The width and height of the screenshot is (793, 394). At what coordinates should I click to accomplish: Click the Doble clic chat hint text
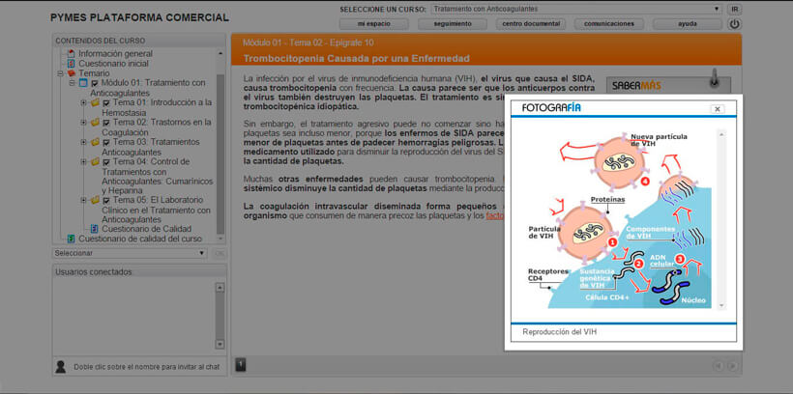point(147,367)
